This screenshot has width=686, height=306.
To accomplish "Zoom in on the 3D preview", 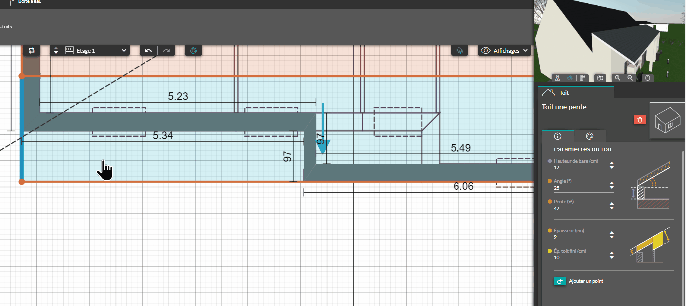I will (x=618, y=78).
